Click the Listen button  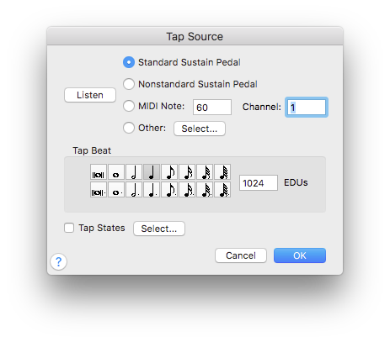pos(90,95)
